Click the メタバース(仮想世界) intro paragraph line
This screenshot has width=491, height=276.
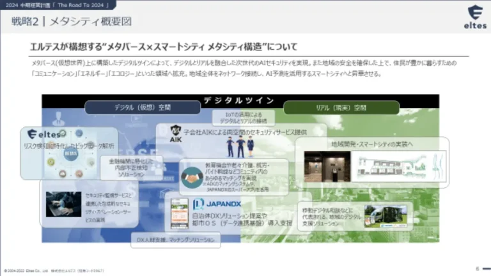(x=244, y=63)
